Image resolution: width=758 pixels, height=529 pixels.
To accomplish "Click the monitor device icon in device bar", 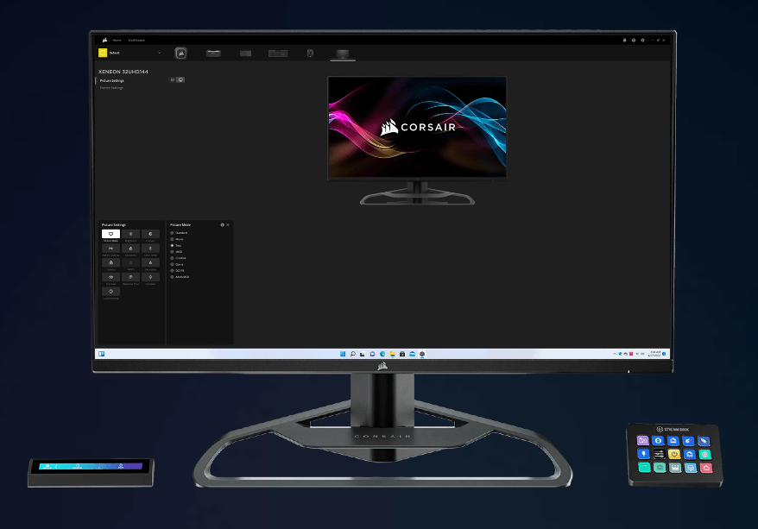I will click(342, 54).
